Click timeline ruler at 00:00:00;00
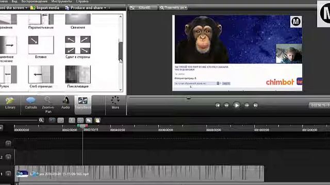The width and height of the screenshot is (330, 185). coord(22,130)
